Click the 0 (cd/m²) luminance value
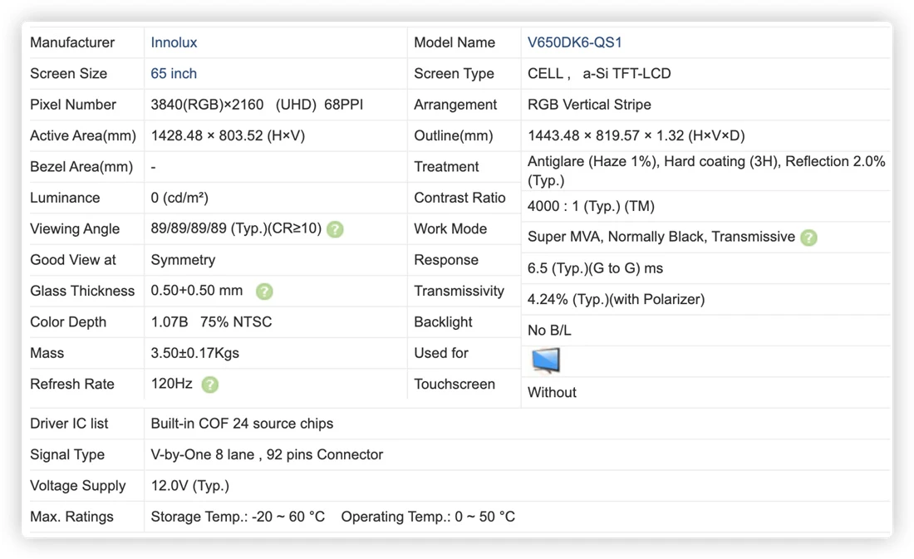The height and width of the screenshot is (559, 914). tap(179, 198)
